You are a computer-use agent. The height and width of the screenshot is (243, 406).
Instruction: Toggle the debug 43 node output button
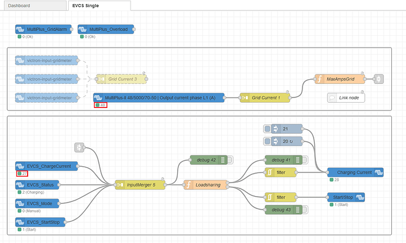[x=305, y=210]
